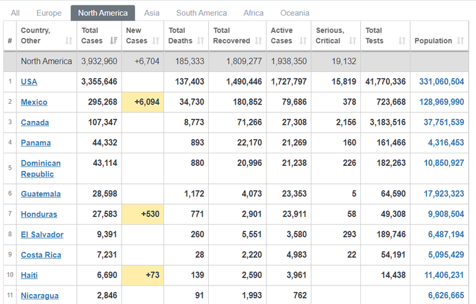Click the sort arrows in New Cases header
The image size is (476, 304).
click(156, 41)
